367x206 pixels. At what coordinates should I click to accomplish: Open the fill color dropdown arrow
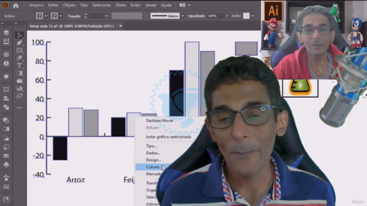(x=46, y=16)
